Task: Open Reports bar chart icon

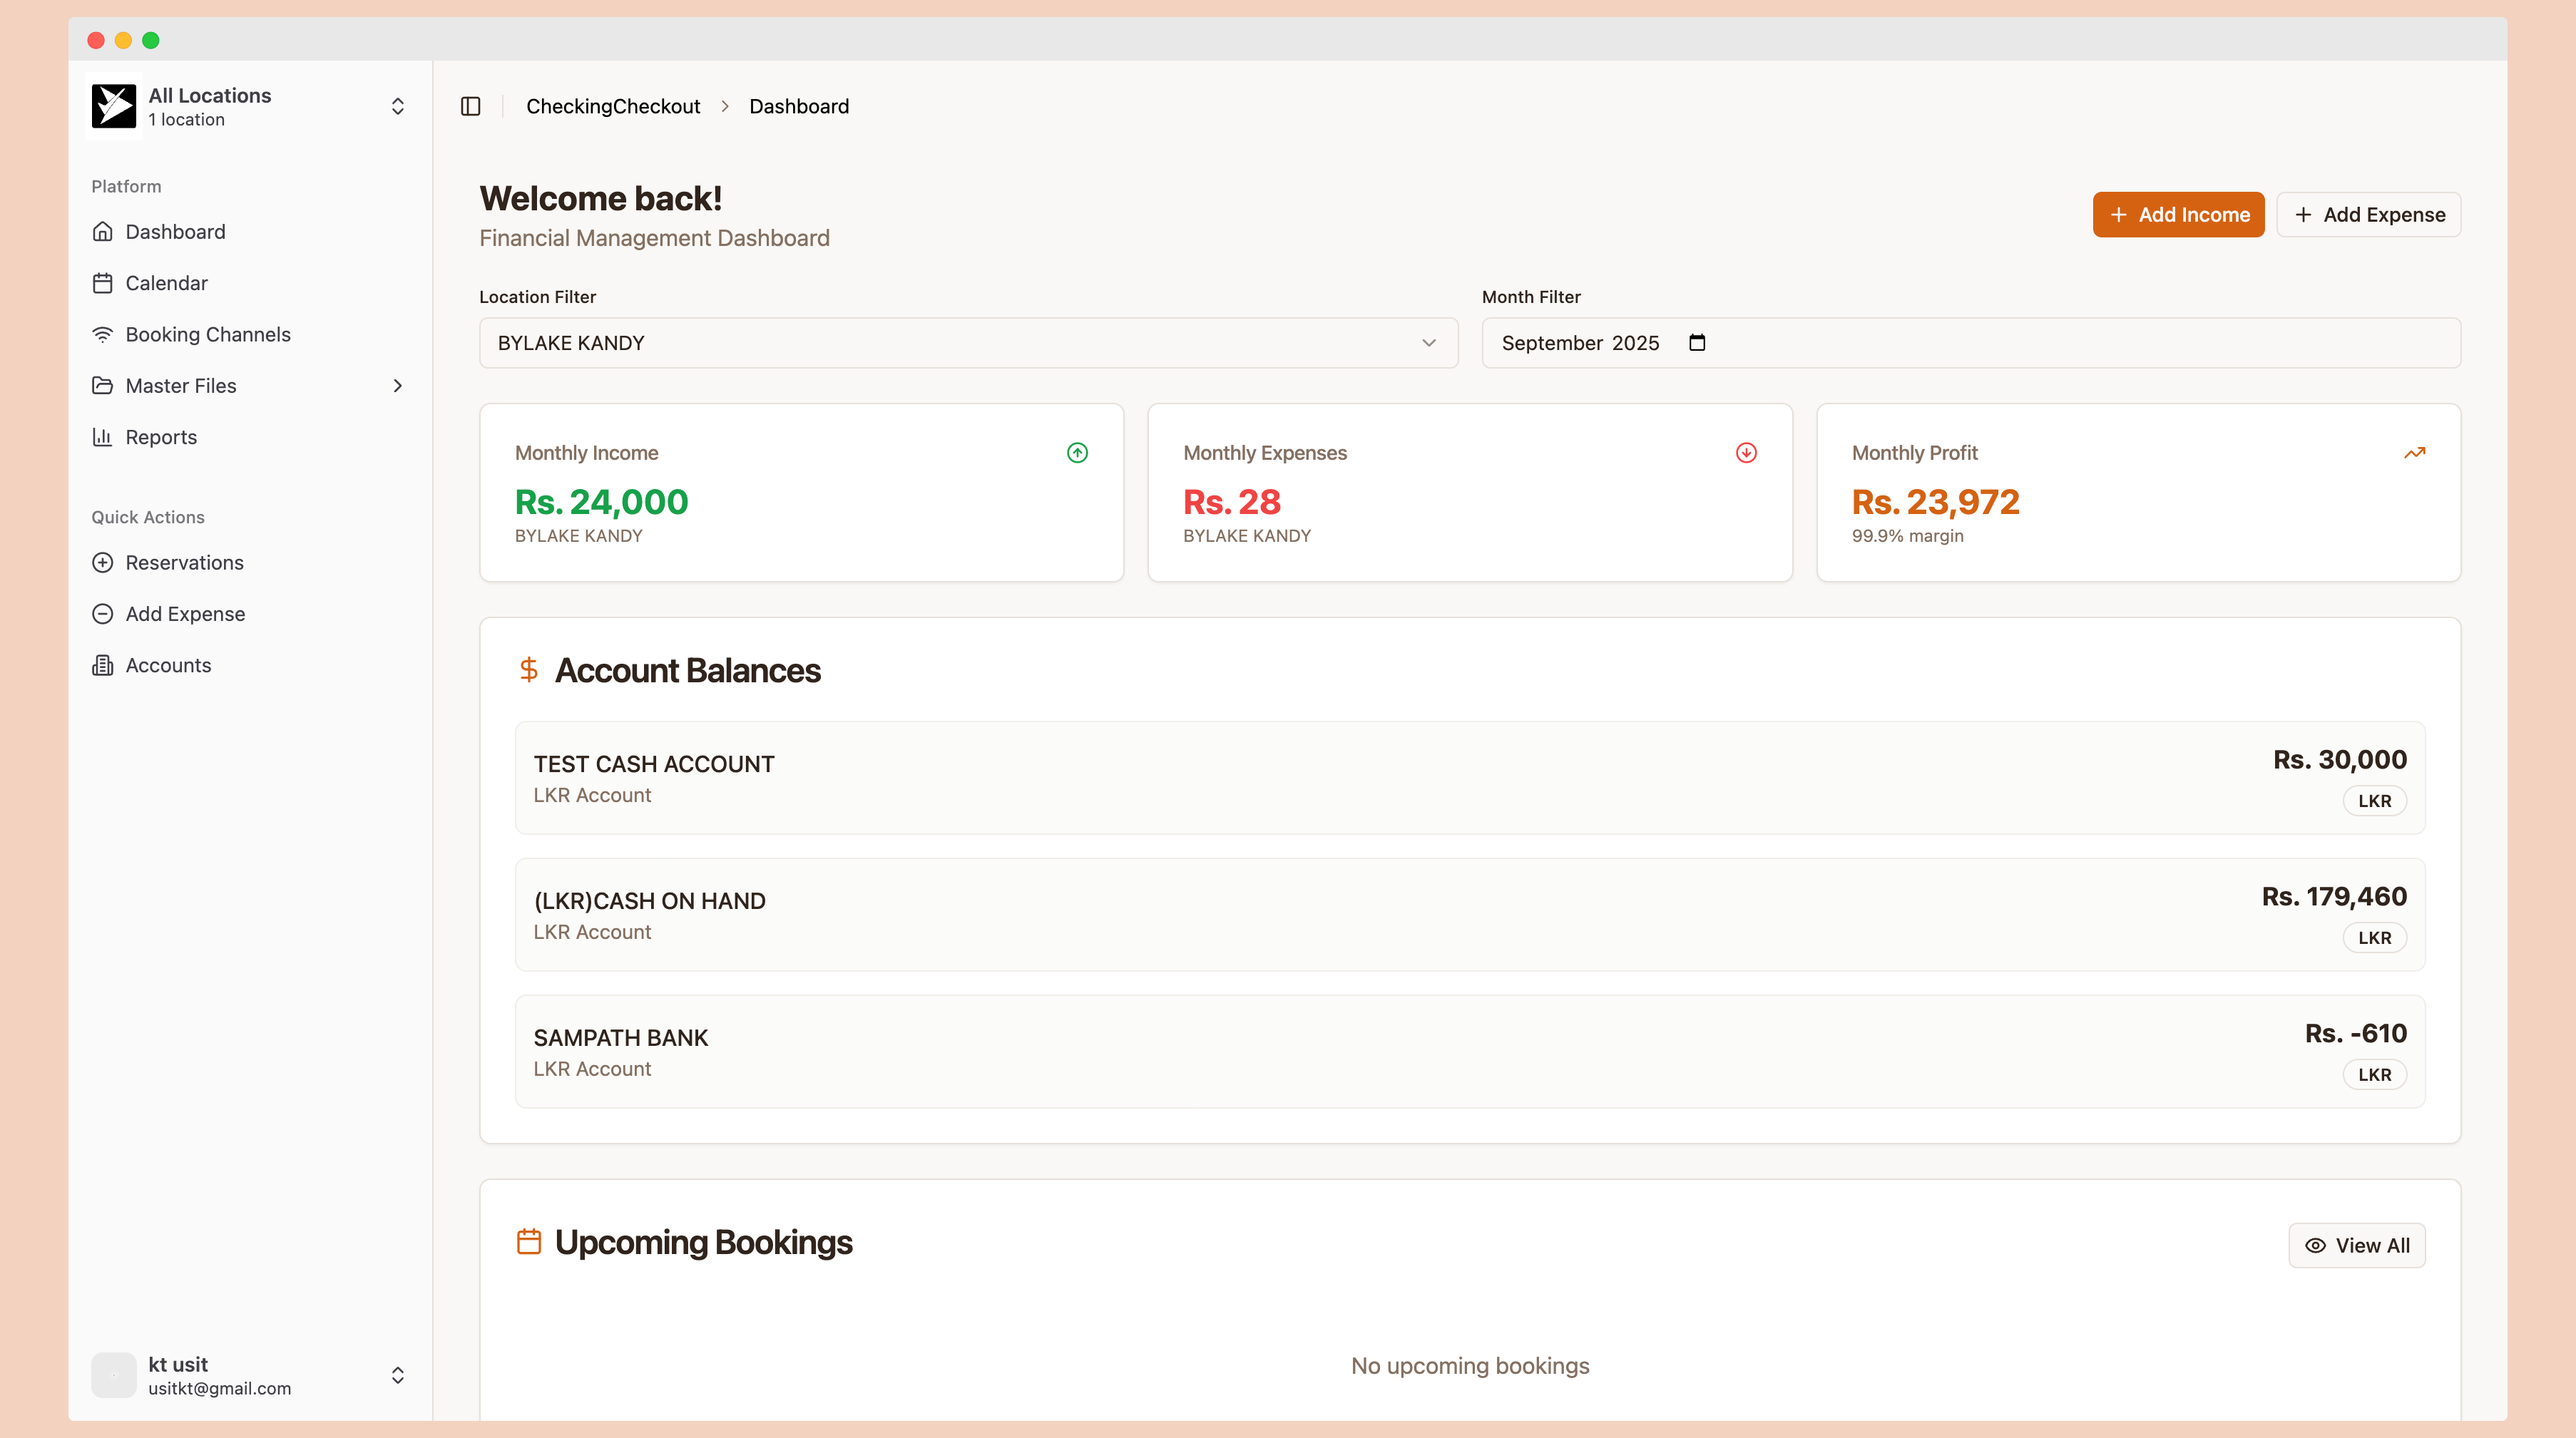Action: [102, 437]
